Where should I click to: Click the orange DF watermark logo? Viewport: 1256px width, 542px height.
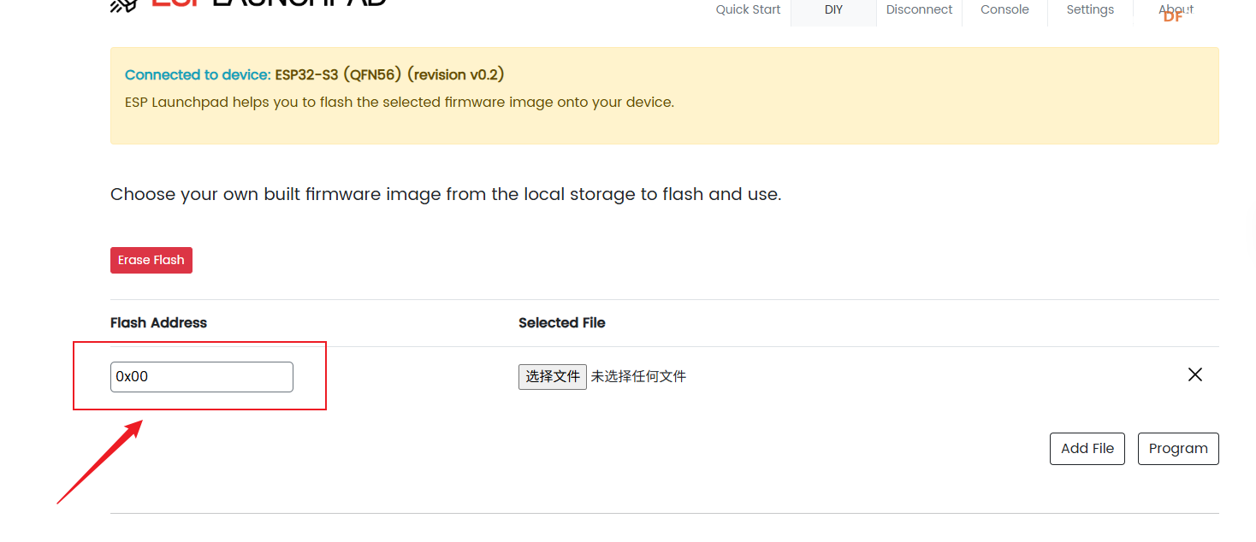(x=1173, y=16)
